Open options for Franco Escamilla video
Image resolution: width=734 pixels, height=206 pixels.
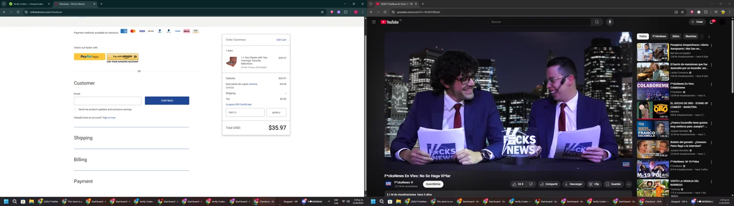[711, 123]
